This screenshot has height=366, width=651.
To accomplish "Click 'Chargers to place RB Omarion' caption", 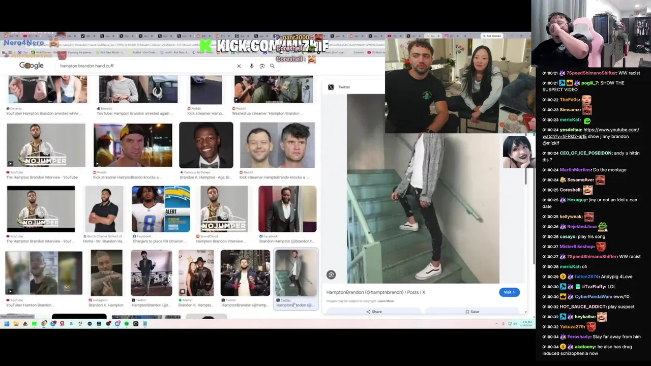I will [161, 241].
